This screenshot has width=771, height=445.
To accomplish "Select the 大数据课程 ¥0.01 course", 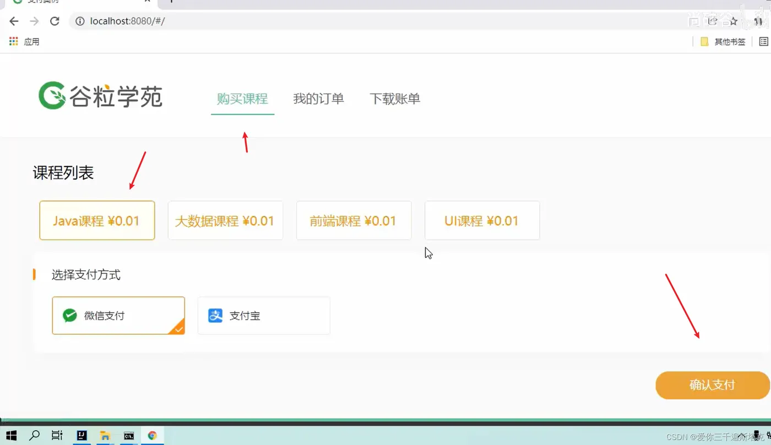I will tap(225, 221).
